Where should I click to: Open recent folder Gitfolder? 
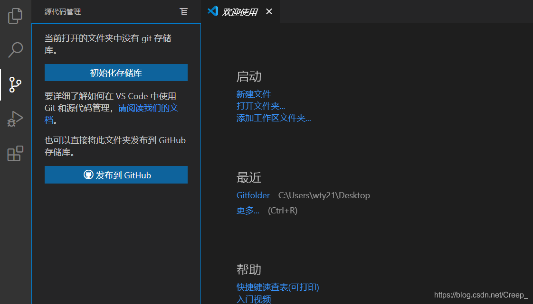tap(253, 195)
